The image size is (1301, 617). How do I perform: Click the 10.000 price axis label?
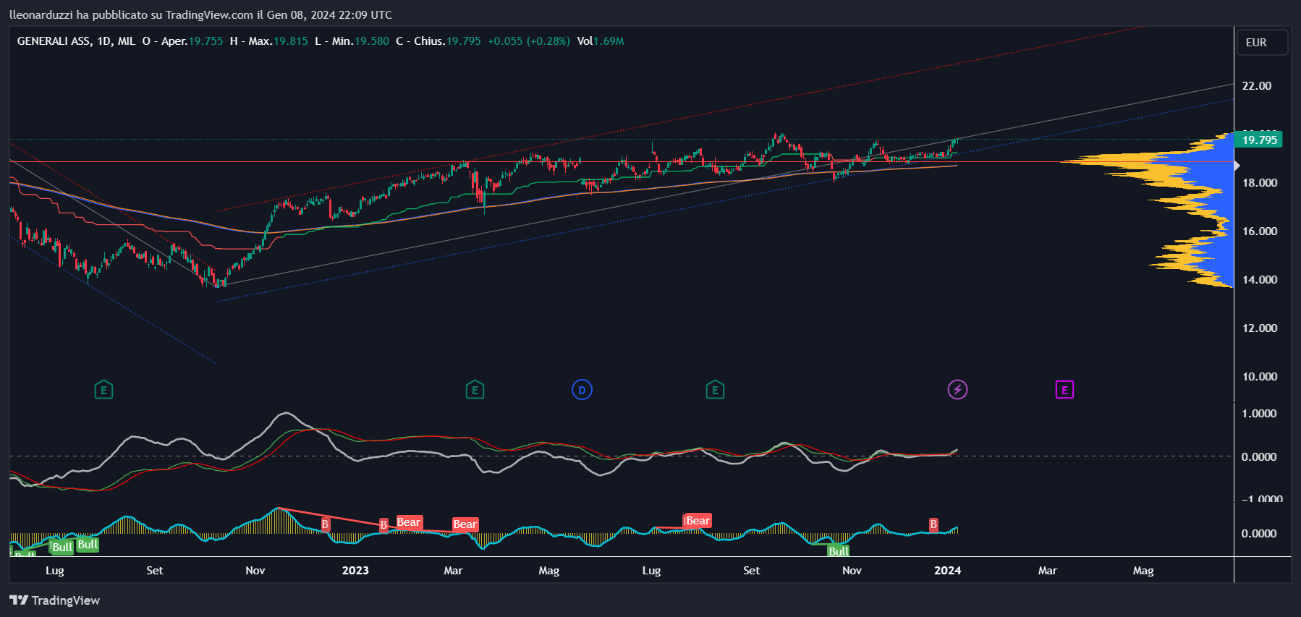[x=1260, y=377]
